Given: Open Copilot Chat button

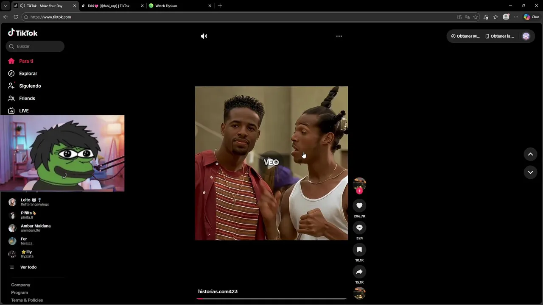Looking at the screenshot, I should pos(531,17).
